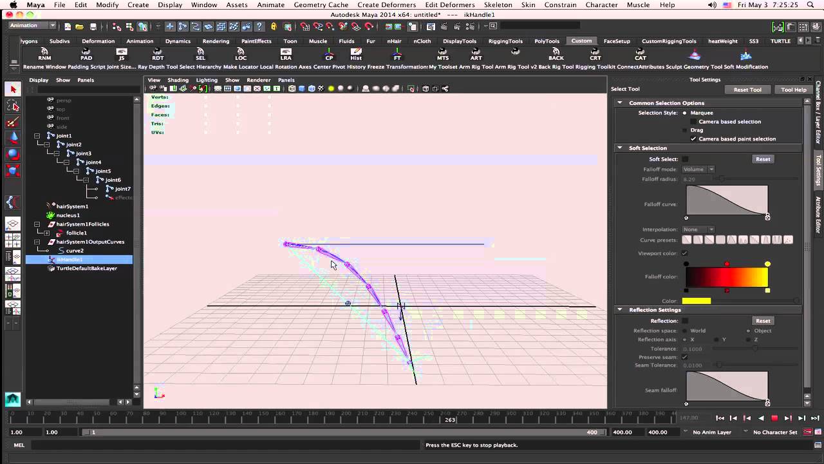Click the Hist History shelf icon

(356, 54)
